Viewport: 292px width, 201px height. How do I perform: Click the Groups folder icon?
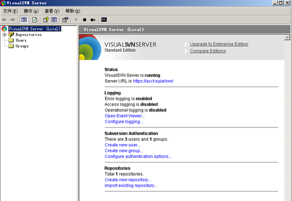11,46
